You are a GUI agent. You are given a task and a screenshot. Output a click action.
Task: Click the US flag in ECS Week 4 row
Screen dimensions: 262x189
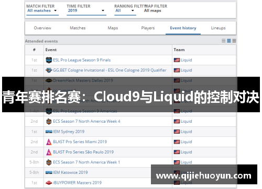click(177, 122)
